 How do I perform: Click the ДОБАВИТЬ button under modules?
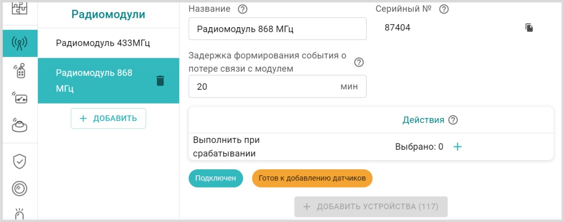coord(108,118)
